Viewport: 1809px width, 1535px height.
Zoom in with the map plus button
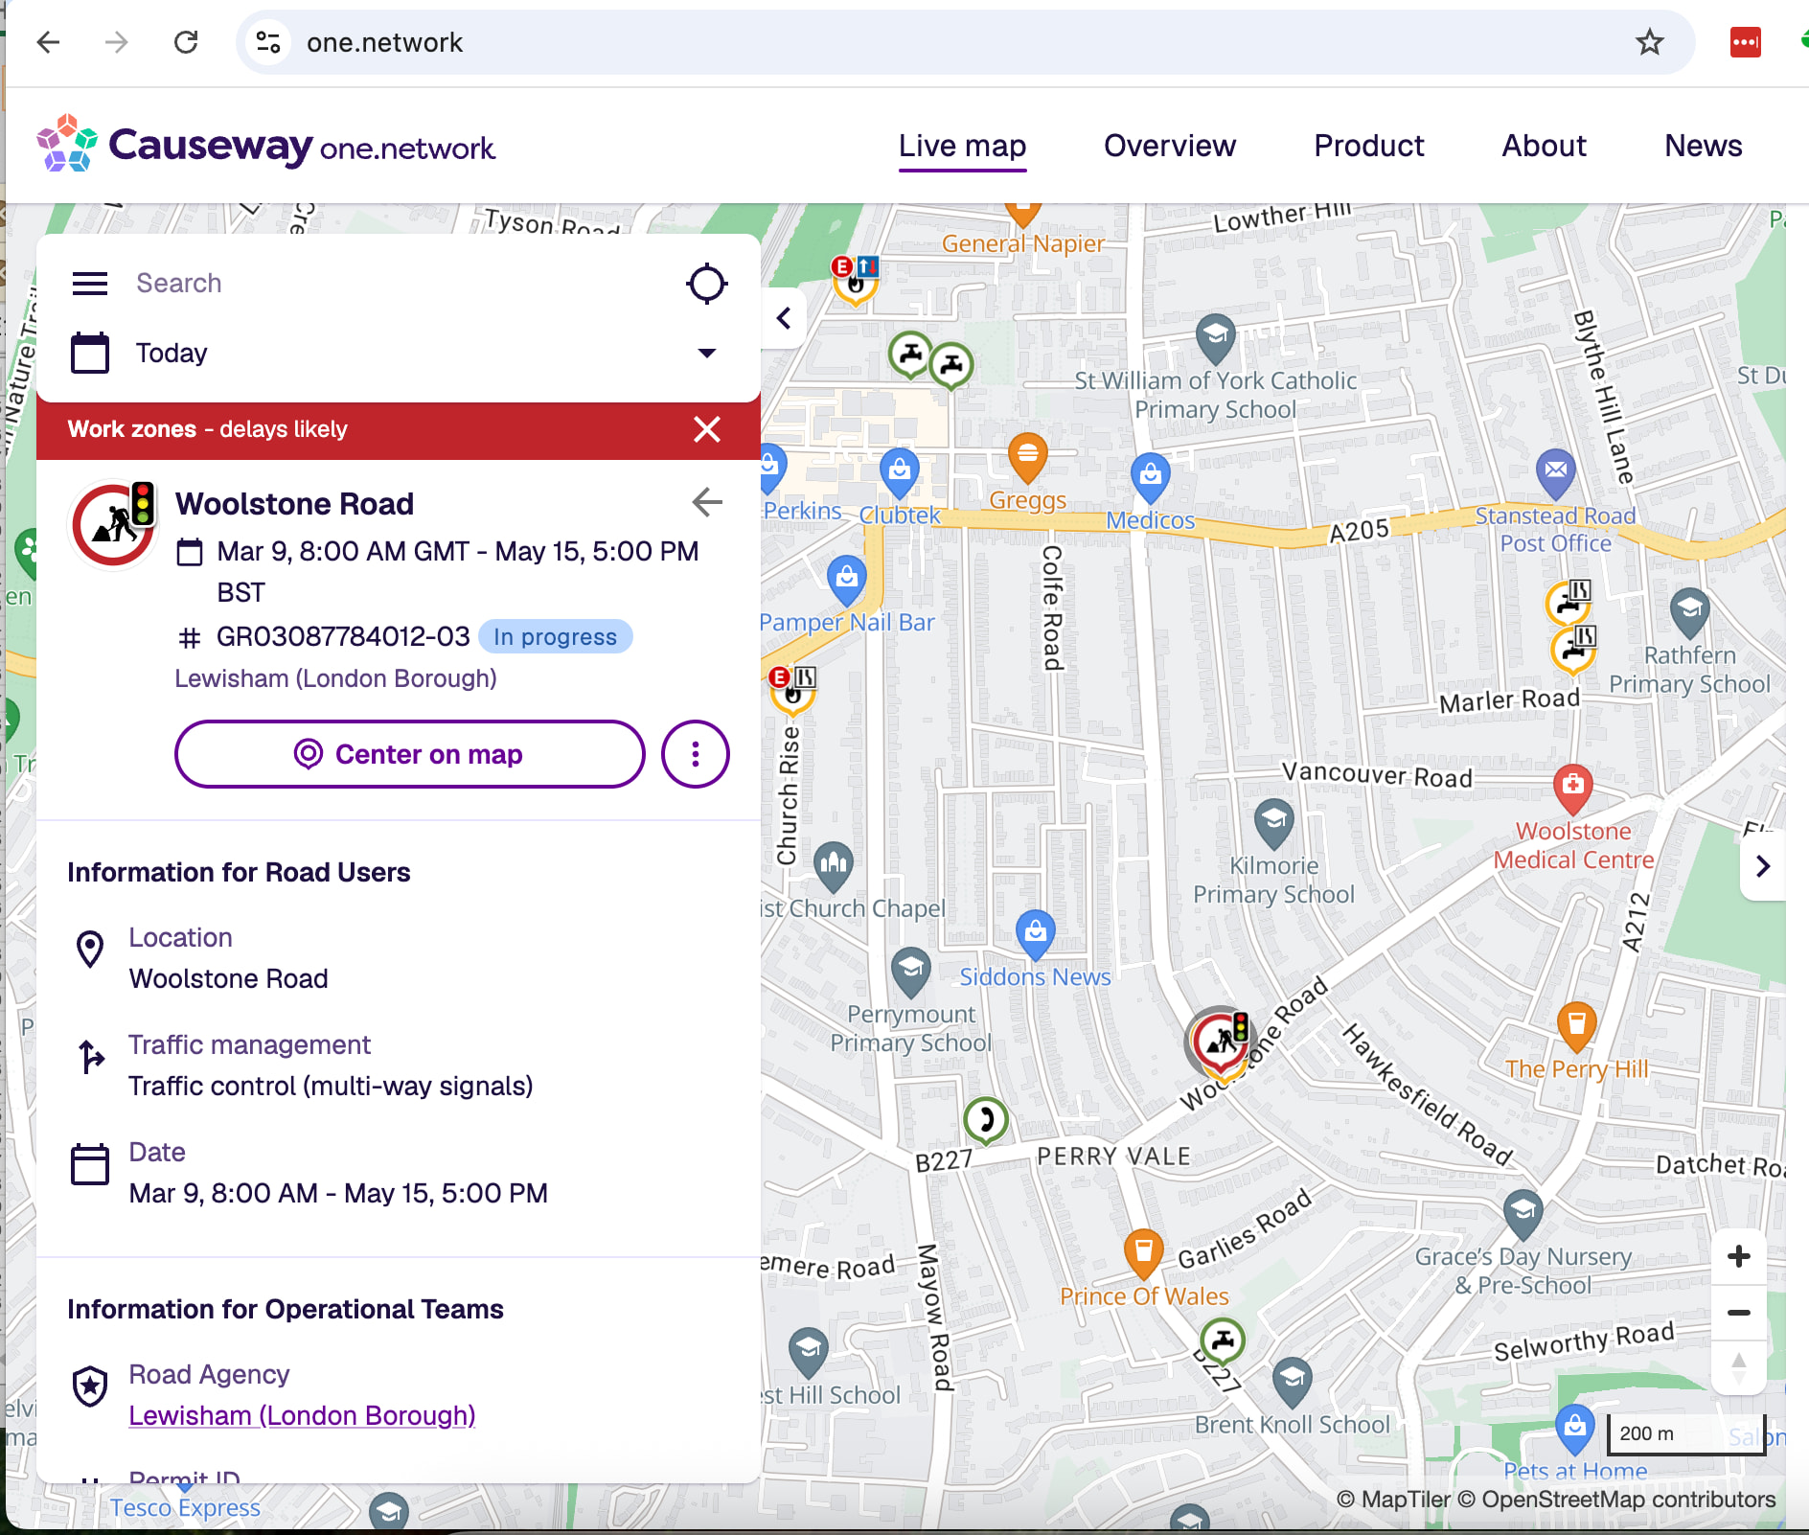(1738, 1256)
